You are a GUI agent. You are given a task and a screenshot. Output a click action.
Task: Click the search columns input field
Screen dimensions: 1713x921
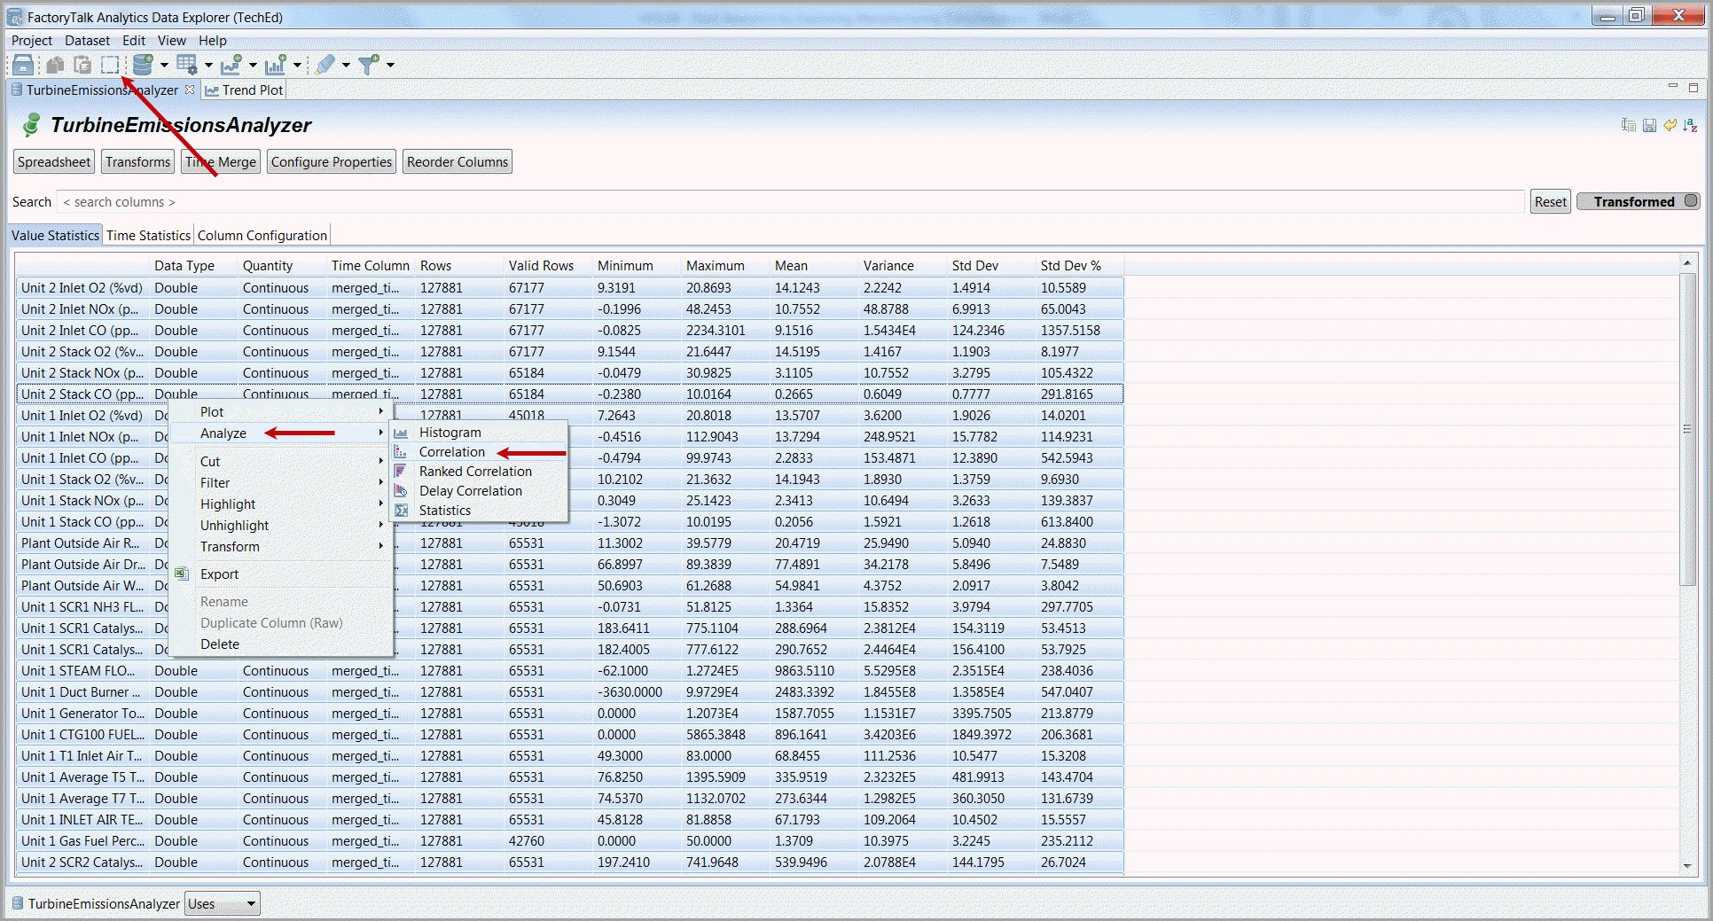(789, 202)
